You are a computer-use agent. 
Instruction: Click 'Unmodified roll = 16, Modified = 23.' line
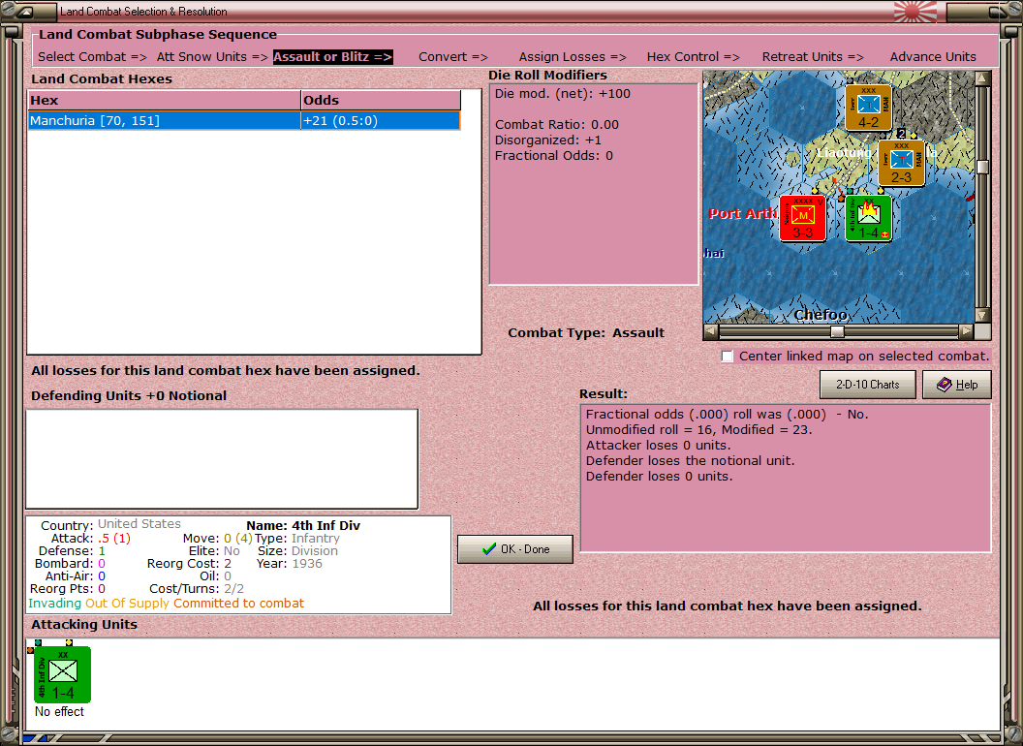(x=698, y=430)
